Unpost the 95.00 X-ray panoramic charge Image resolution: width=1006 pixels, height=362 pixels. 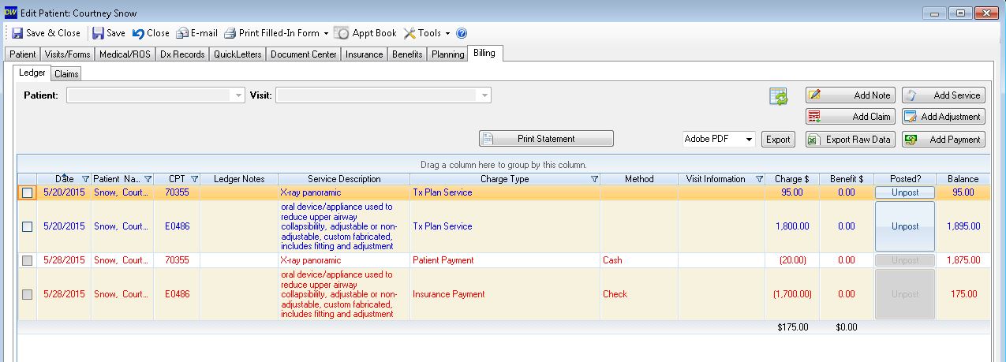[905, 192]
